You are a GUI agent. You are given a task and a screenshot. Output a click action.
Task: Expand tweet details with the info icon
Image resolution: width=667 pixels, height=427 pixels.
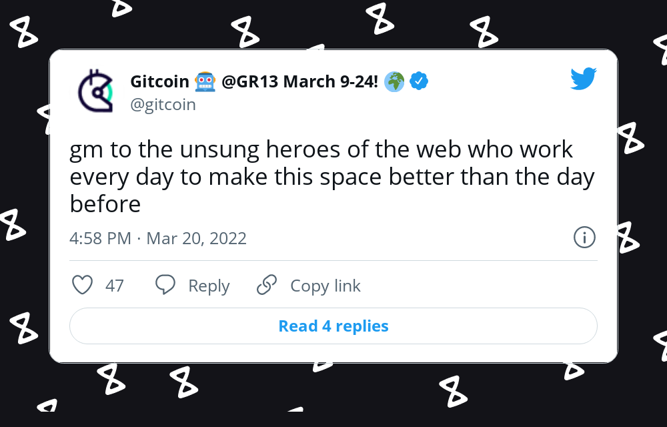click(584, 238)
